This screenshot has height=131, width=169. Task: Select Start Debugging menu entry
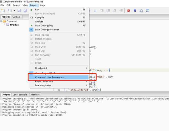click(59, 25)
